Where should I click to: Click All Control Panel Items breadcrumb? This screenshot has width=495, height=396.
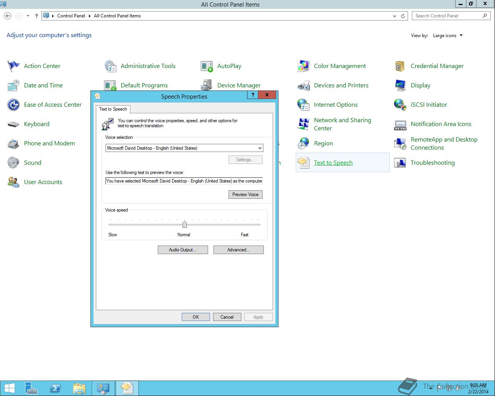point(117,16)
